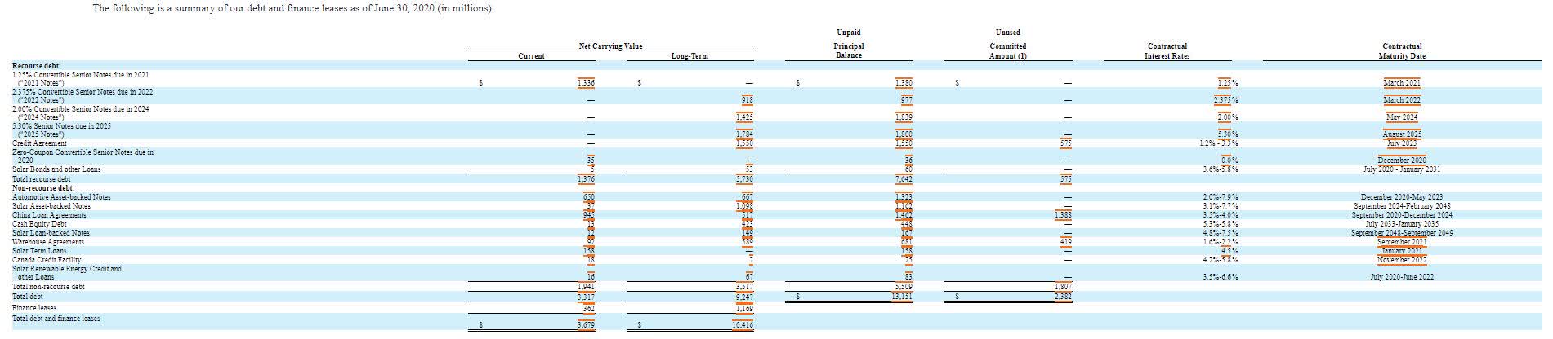Select maturity range 'July 2020 - January 2031'
Viewport: 1553px width, 339px height.
1402,169
